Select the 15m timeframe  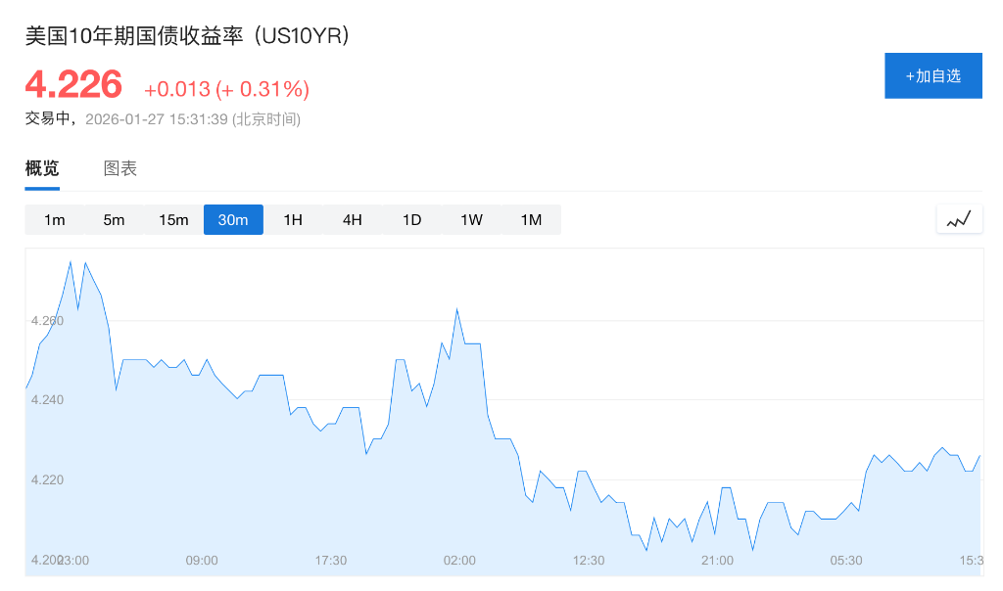coord(173,220)
